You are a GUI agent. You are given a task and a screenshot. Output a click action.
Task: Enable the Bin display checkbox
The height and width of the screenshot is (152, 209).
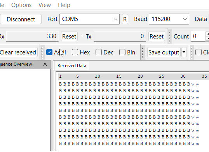[x=122, y=52]
